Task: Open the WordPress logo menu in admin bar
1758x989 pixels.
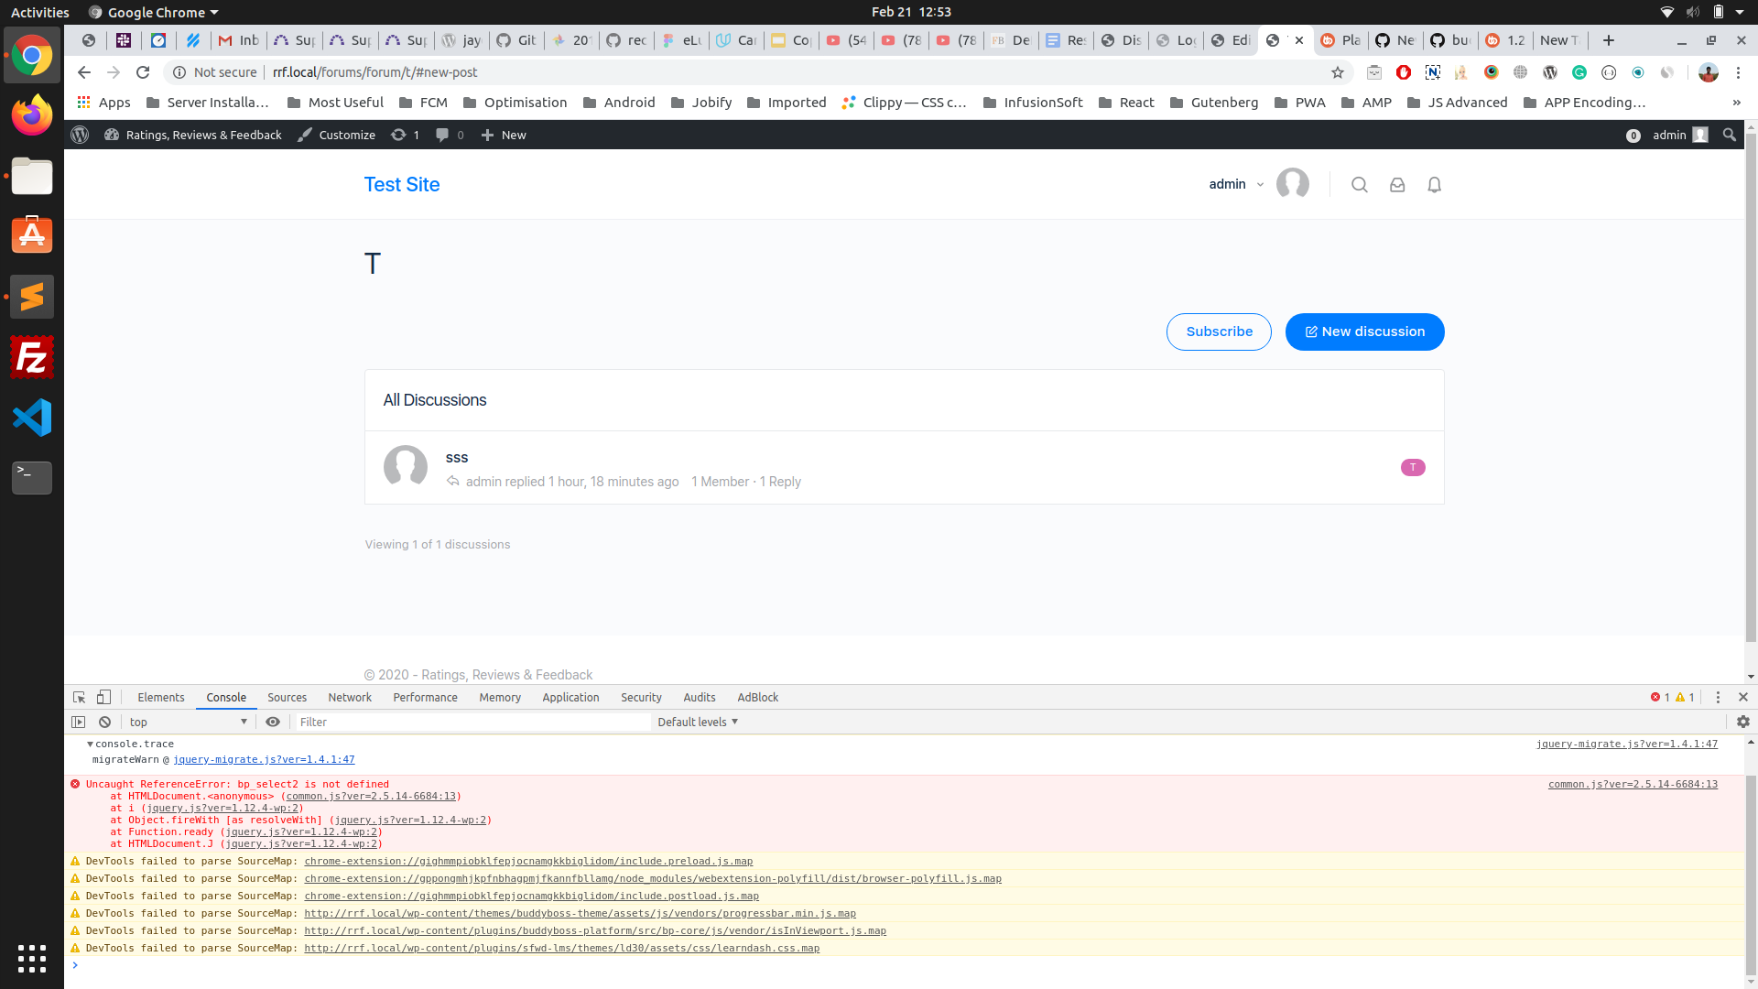Action: [79, 135]
